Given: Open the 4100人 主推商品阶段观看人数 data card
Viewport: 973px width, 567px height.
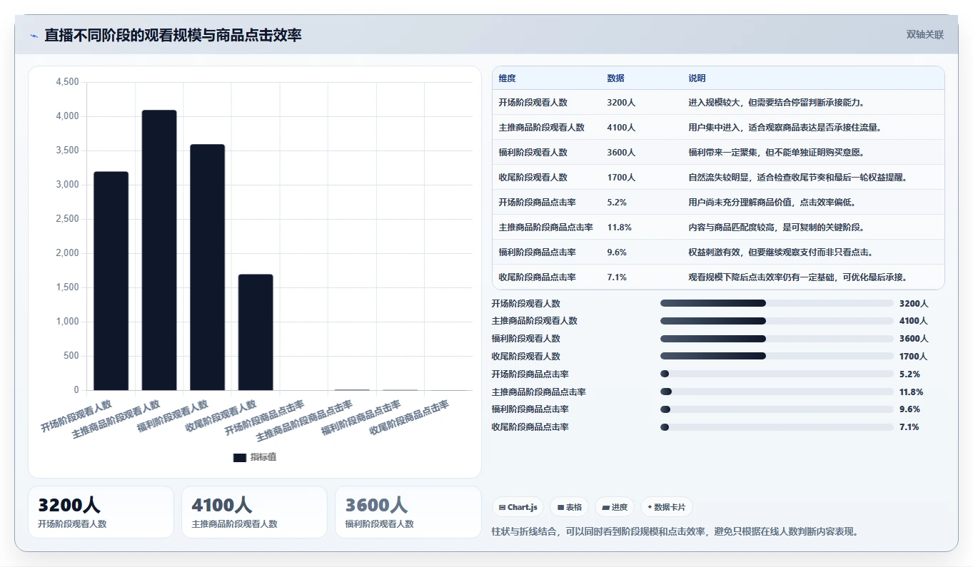Looking at the screenshot, I should coord(254,512).
